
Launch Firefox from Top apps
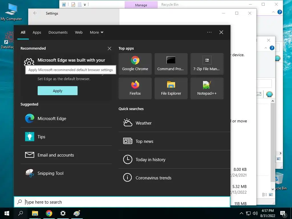[135, 88]
